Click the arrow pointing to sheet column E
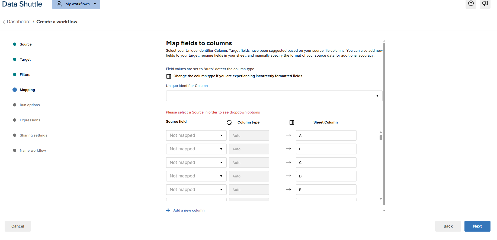 [x=288, y=189]
